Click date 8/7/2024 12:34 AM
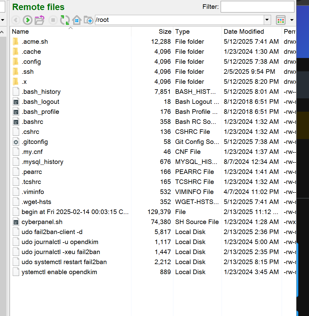The width and height of the screenshot is (309, 316). tap(251, 162)
